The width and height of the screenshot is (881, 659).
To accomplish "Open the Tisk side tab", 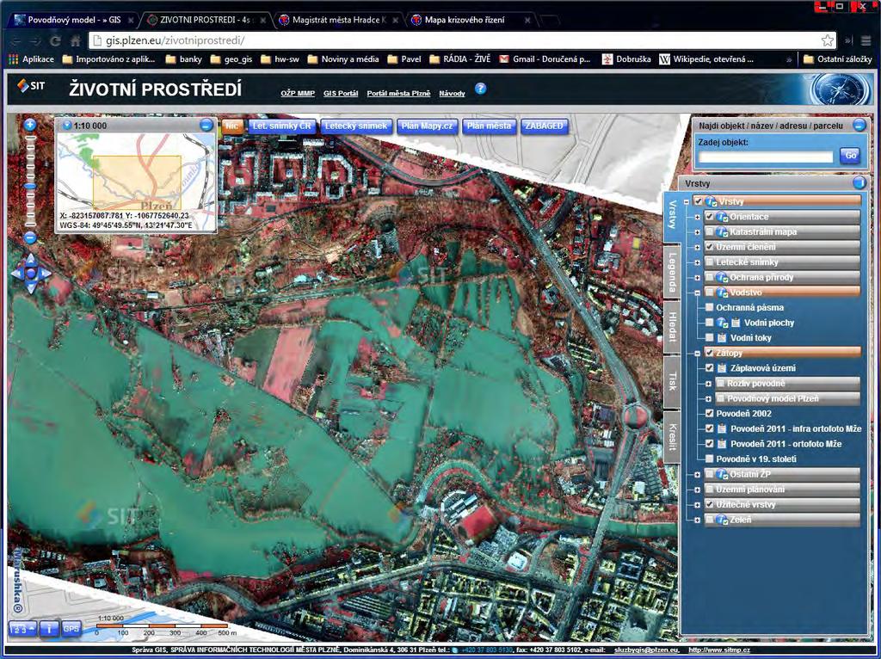I will tap(672, 381).
